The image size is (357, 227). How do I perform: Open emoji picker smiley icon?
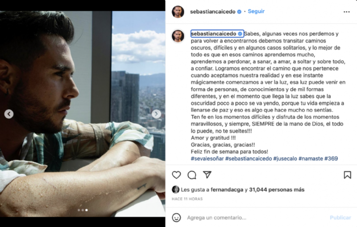click(176, 218)
